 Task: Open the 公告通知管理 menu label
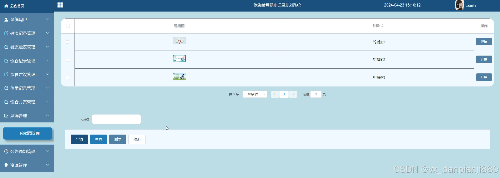(23, 152)
